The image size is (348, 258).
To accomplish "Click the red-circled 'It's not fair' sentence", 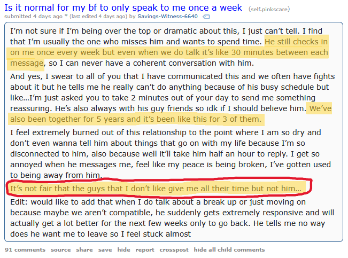I will click(155, 189).
